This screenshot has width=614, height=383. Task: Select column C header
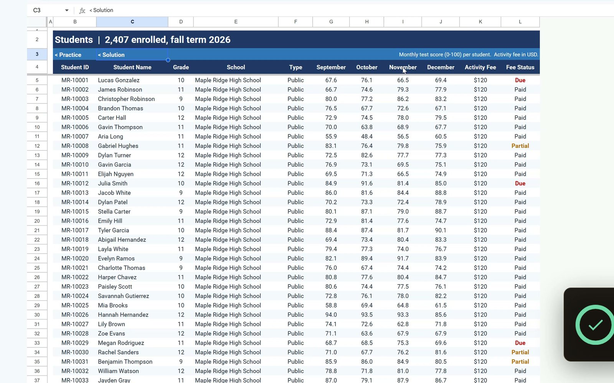coord(132,22)
